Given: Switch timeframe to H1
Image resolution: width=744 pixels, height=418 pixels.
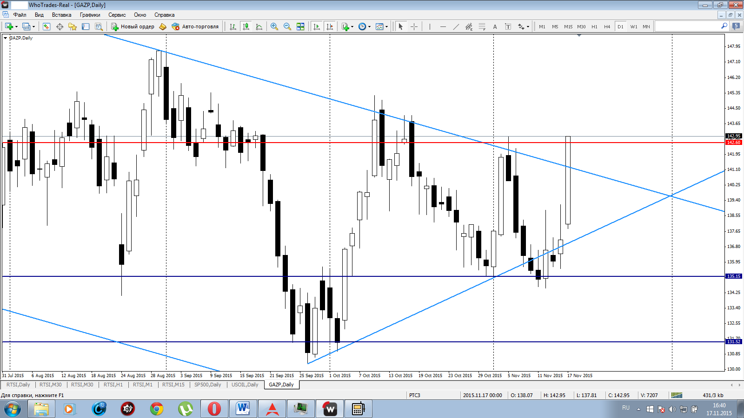Looking at the screenshot, I should click(594, 26).
